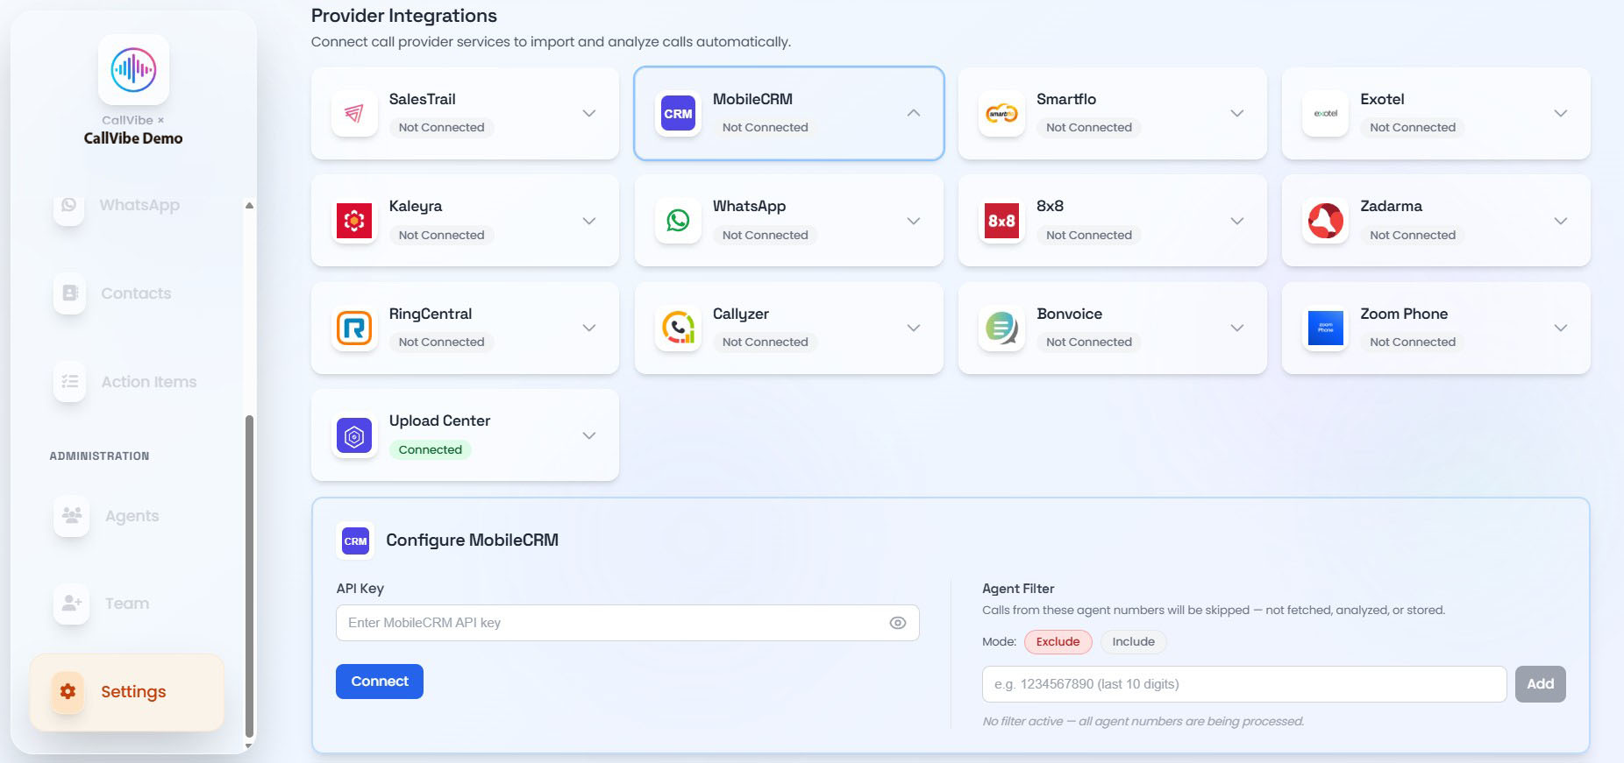Click the 8x8 red logo
Image resolution: width=1624 pixels, height=763 pixels.
[x=1001, y=221]
